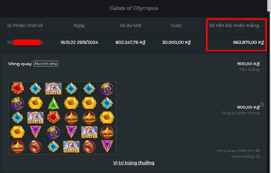Click the Mua tính năng badge
This screenshot has width=271, height=173.
pos(46,64)
